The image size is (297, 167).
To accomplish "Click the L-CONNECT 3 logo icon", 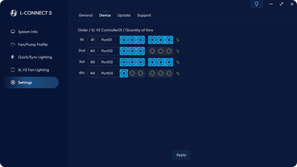I will point(14,13).
